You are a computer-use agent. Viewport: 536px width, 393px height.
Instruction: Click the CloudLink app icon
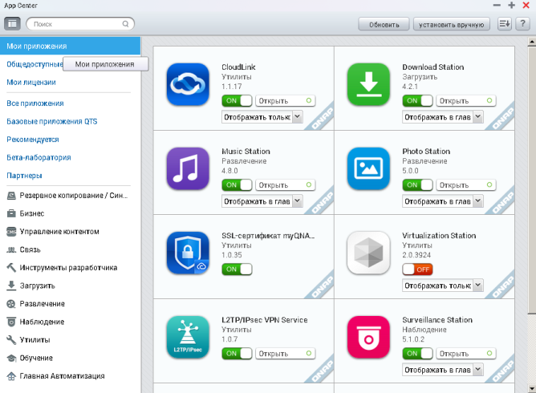click(x=188, y=84)
